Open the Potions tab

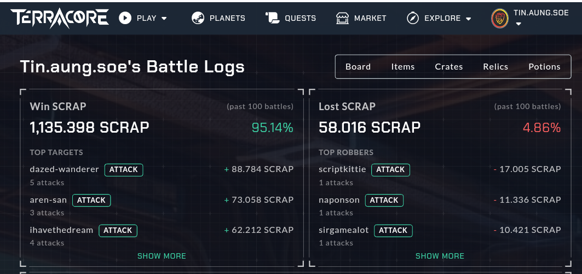click(544, 66)
